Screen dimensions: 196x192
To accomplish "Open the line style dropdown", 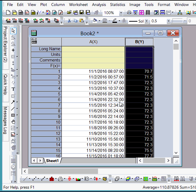I will pos(147,21).
